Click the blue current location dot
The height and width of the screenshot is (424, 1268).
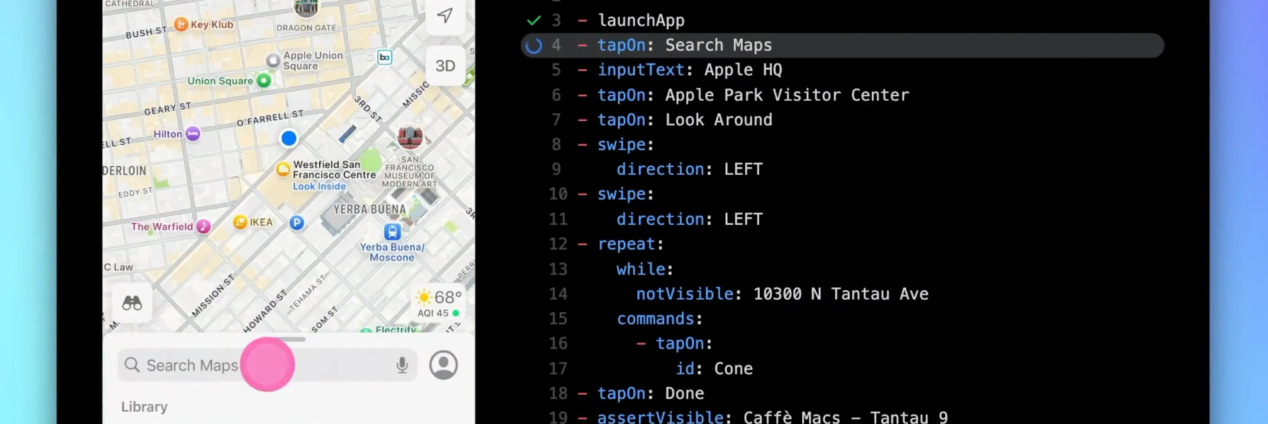[x=289, y=139]
